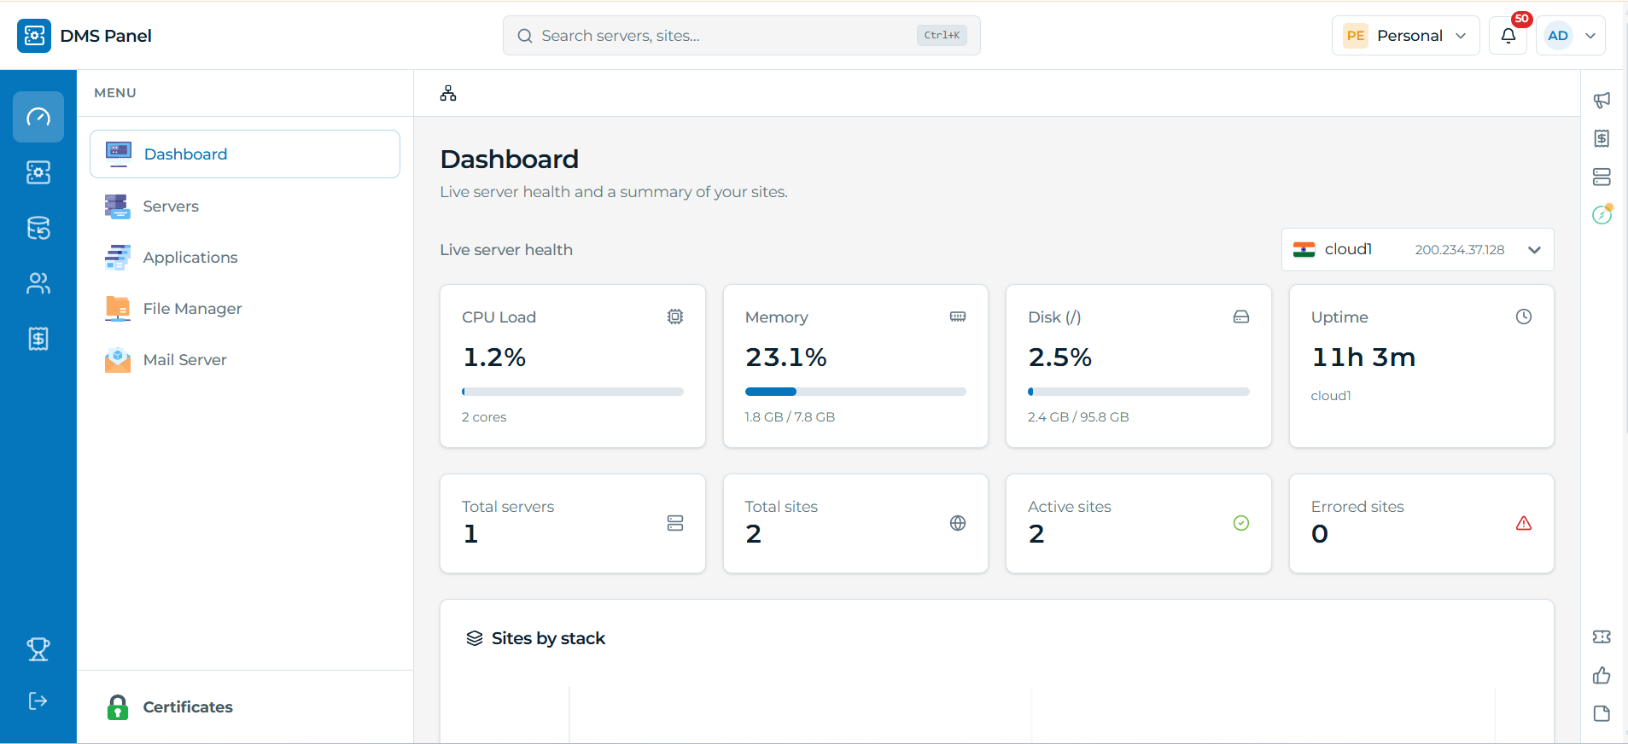
Task: Click the Disk usage progress bar
Action: (1139, 392)
